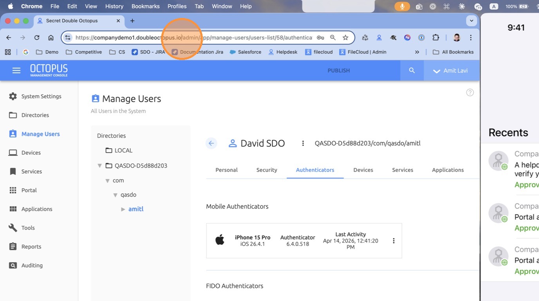
Task: Switch to the Devices tab
Action: point(363,170)
